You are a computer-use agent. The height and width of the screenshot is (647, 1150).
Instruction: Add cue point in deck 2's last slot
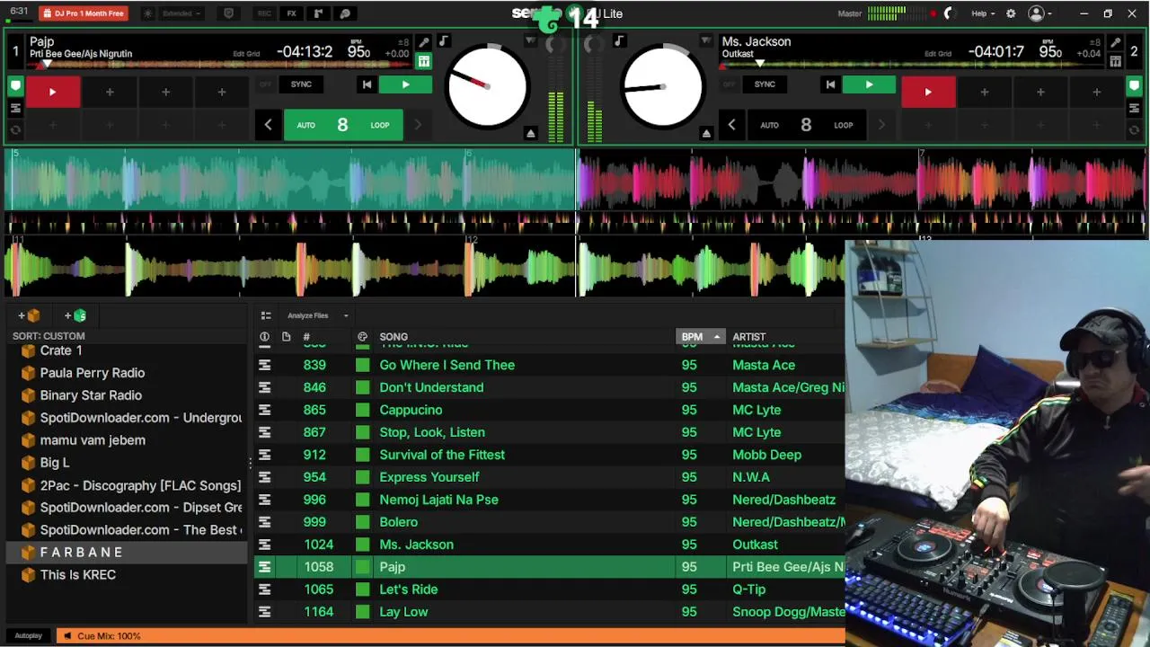(1096, 92)
